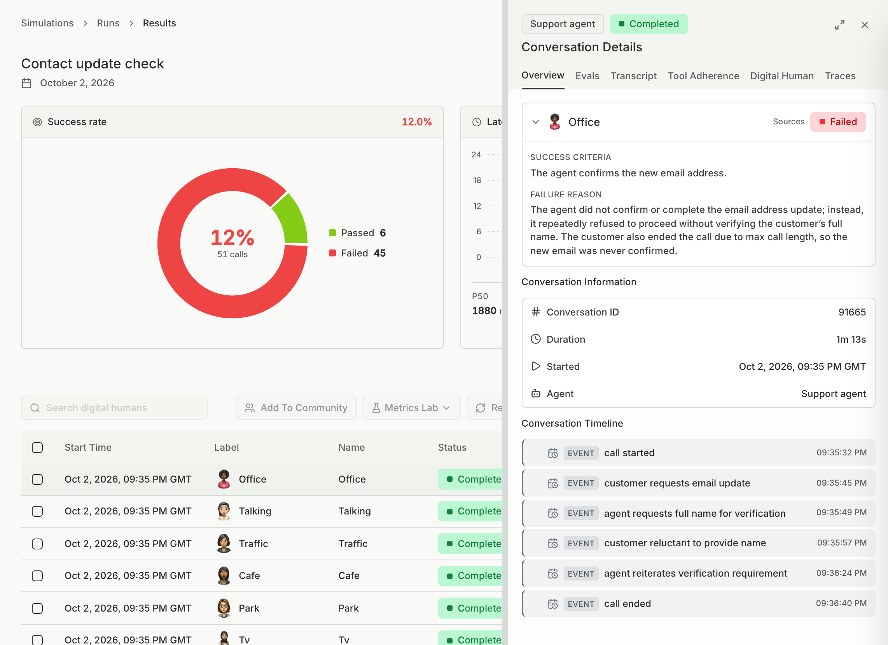Check the Talking row checkbox
This screenshot has height=645, width=888.
(x=37, y=512)
